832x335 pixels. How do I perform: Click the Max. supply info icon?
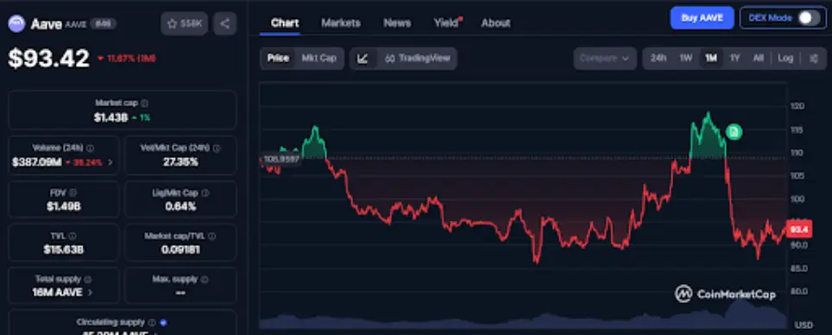click(x=205, y=279)
